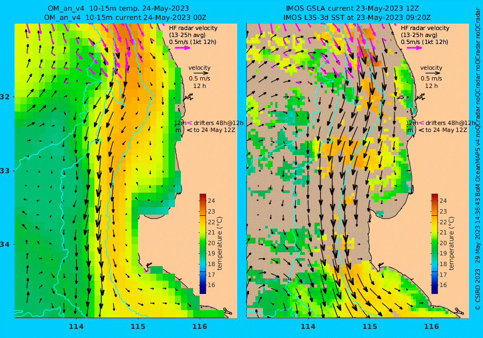Click longitude label '116' under left map
This screenshot has width=483, height=338.
(x=200, y=326)
